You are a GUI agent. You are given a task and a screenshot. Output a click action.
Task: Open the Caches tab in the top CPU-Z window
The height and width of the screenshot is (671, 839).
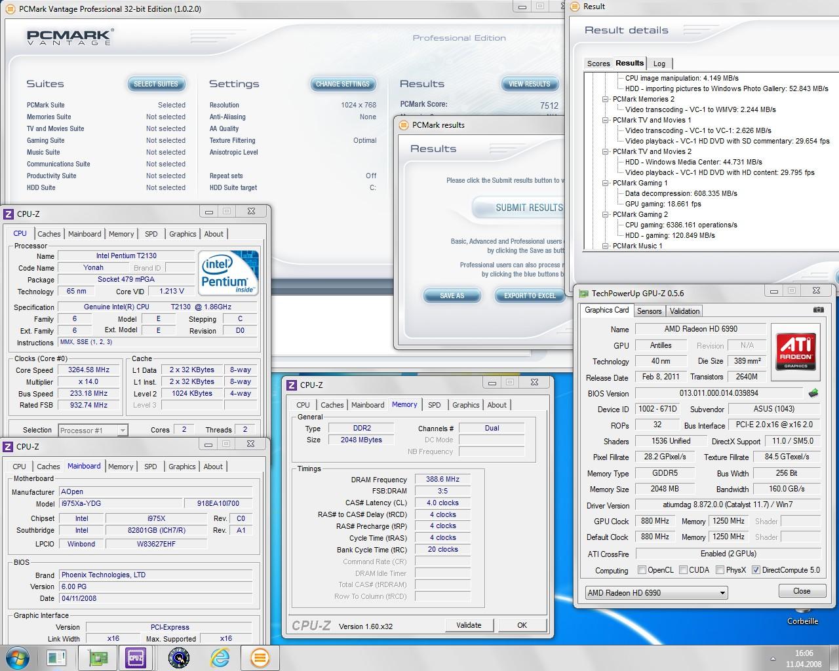pyautogui.click(x=49, y=234)
